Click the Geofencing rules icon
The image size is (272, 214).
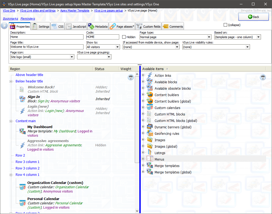(150, 133)
